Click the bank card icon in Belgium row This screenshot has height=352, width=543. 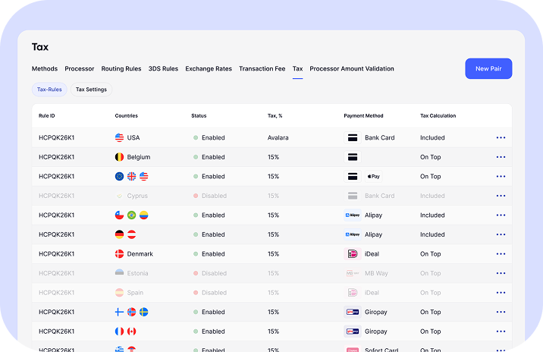pos(353,157)
